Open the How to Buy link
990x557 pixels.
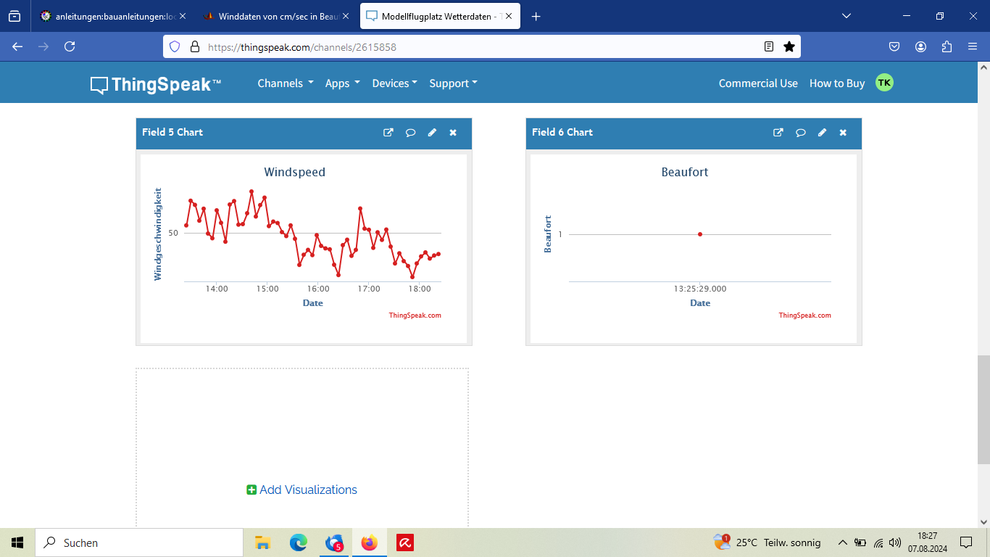tap(837, 83)
